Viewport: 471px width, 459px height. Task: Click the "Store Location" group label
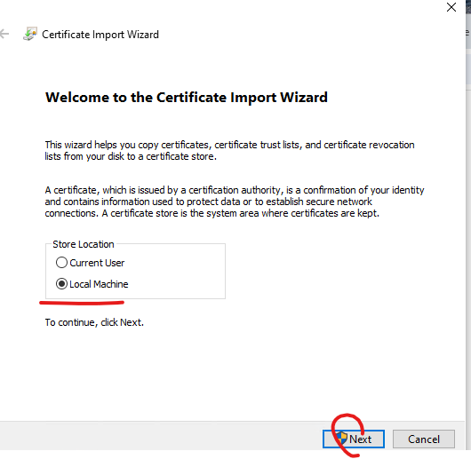[x=84, y=244]
